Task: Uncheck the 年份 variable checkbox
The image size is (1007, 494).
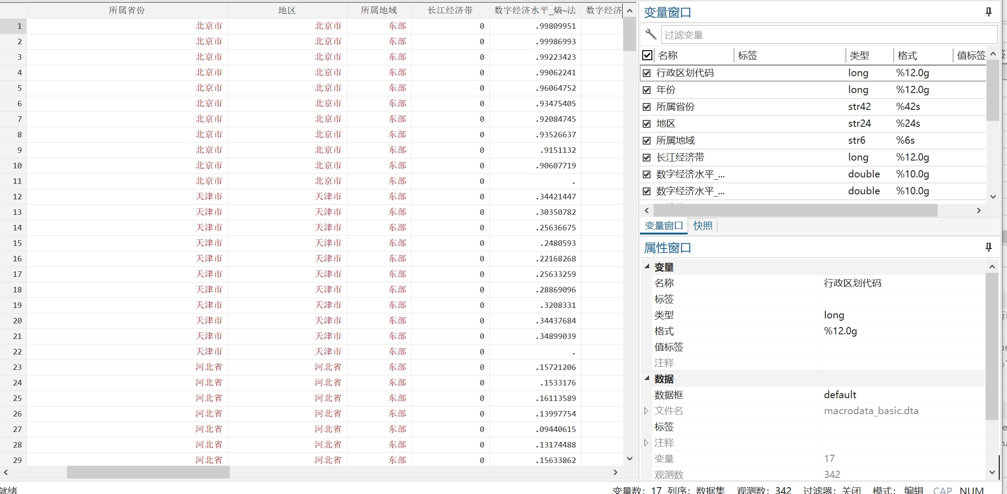Action: (647, 90)
